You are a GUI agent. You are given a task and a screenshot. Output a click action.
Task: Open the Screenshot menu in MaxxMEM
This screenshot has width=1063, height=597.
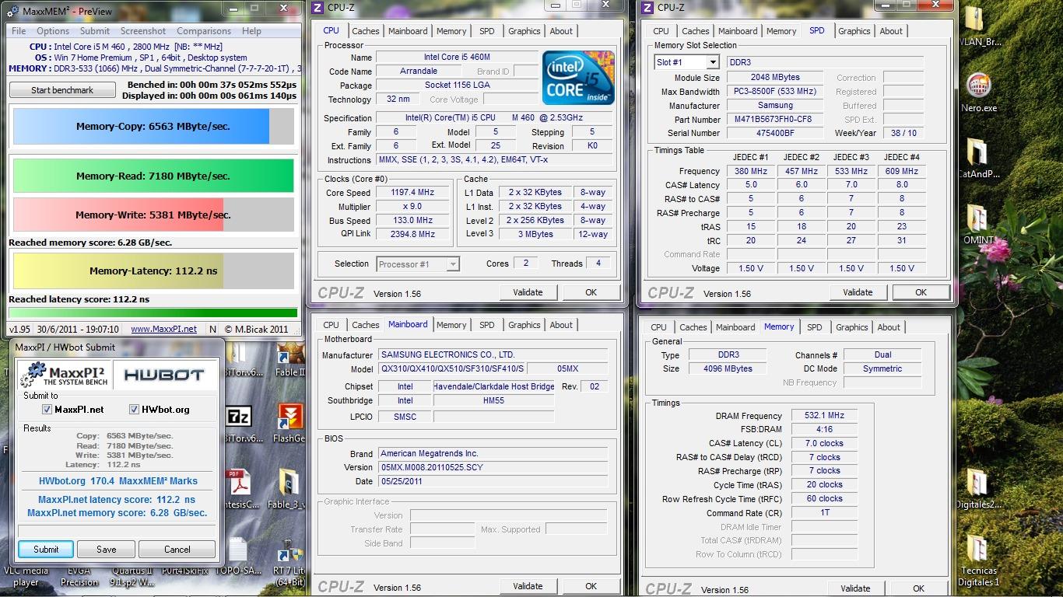point(143,31)
